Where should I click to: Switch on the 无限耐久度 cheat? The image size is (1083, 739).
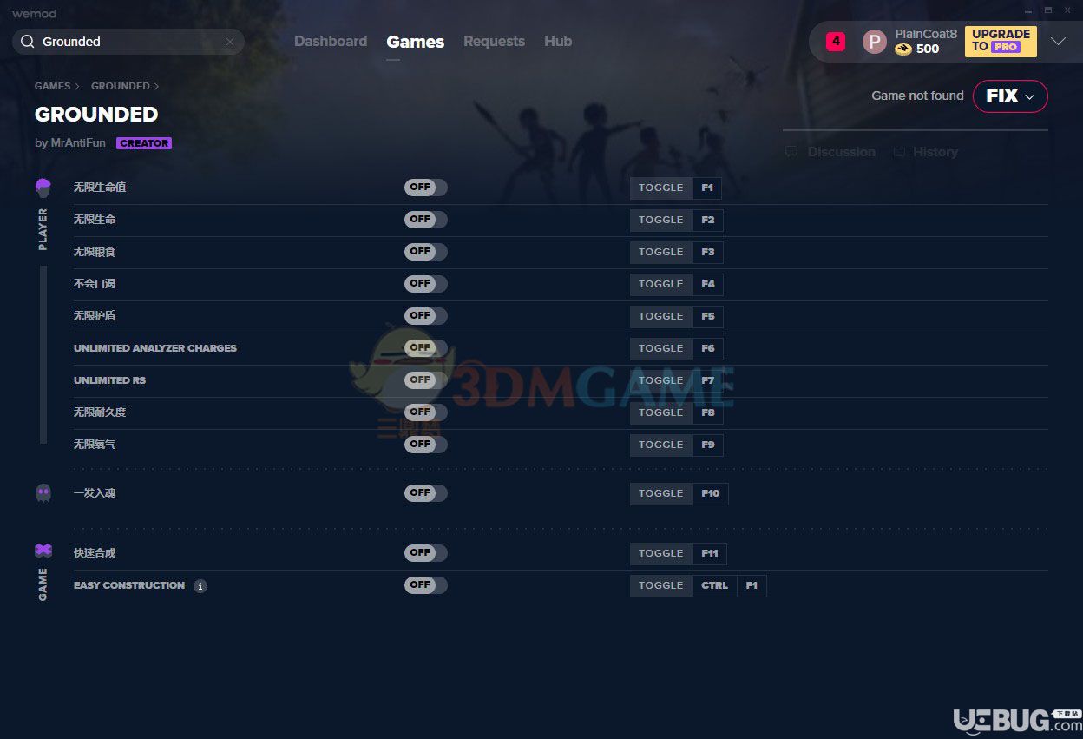pos(425,412)
